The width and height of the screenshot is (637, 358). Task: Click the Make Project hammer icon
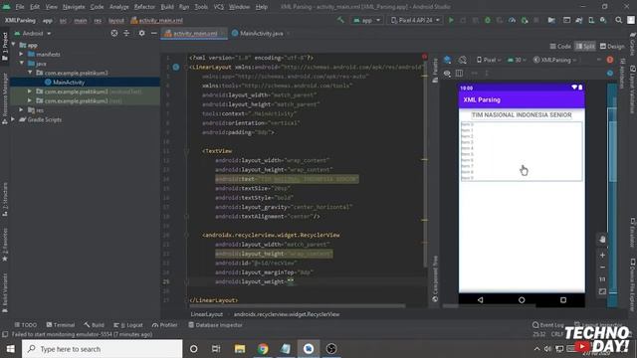point(340,20)
